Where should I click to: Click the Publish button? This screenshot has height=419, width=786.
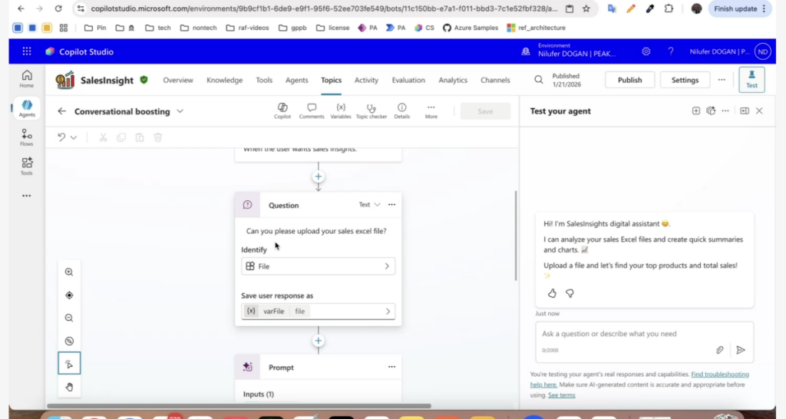pyautogui.click(x=629, y=80)
